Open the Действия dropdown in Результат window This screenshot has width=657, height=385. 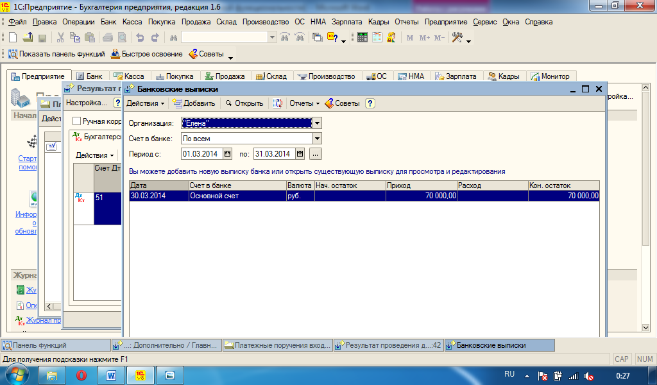click(95, 155)
